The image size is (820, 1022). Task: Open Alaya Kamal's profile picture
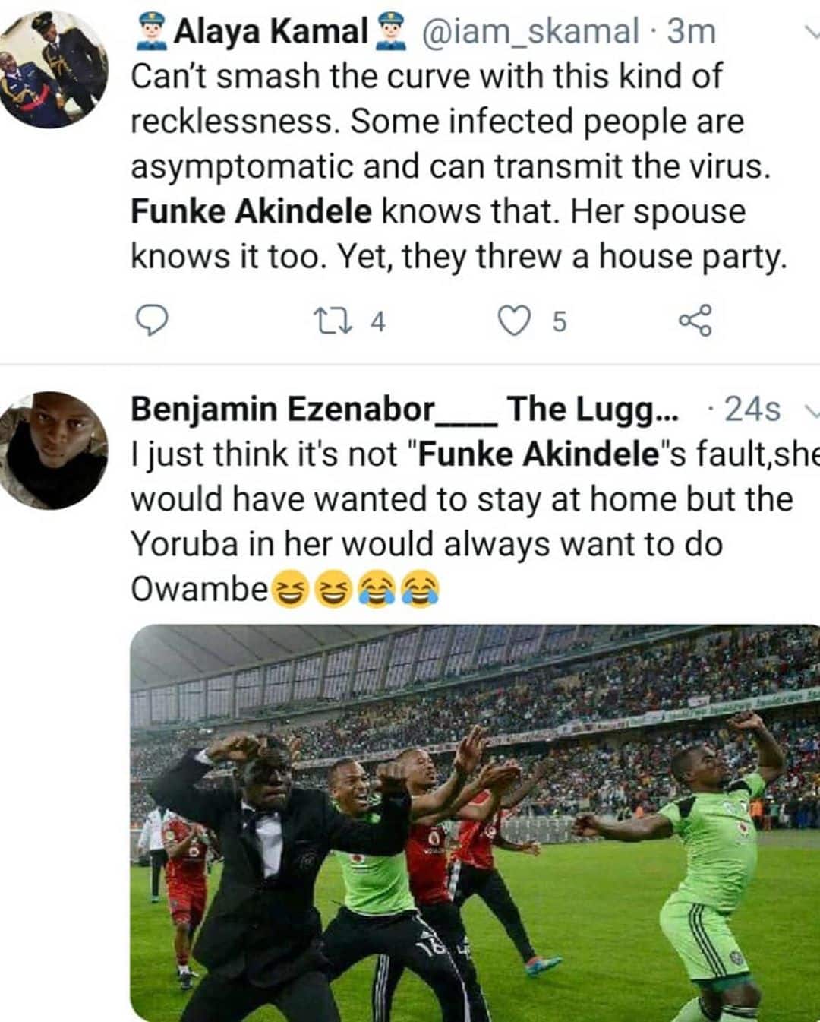(x=53, y=68)
